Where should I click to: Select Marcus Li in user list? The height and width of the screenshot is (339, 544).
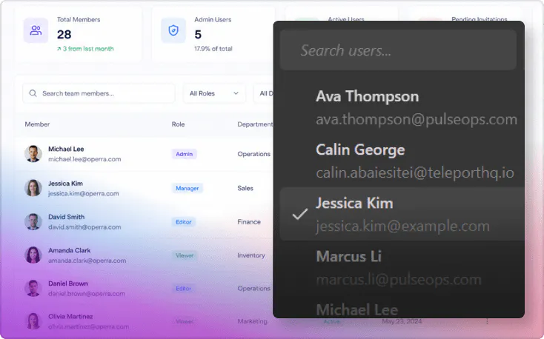point(402,268)
